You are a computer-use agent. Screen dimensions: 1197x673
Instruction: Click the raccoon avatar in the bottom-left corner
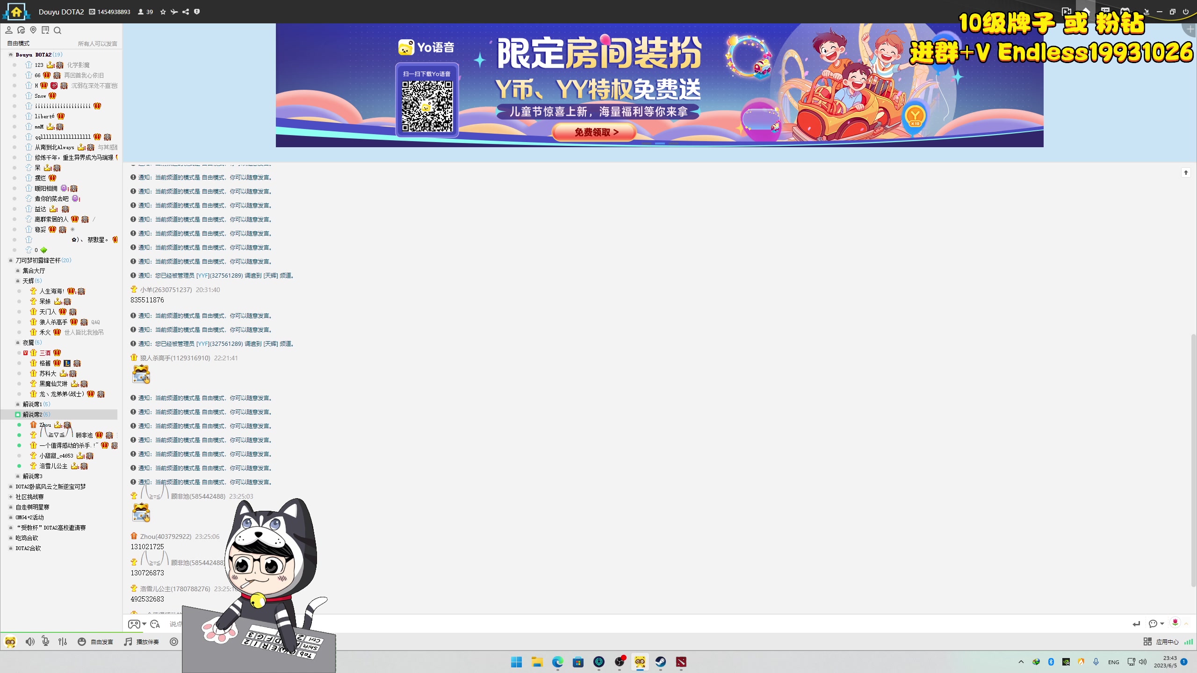10,642
